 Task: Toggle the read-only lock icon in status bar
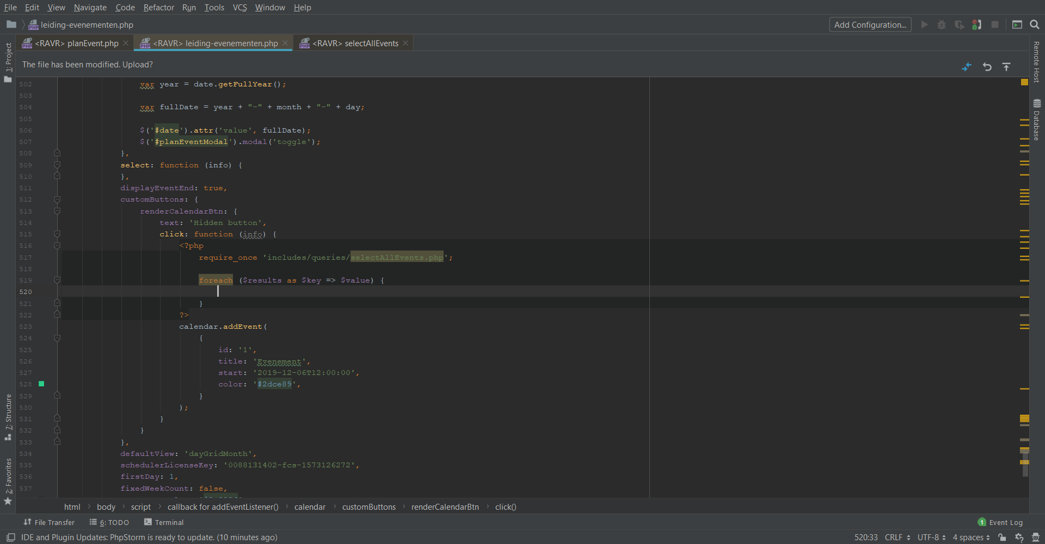pyautogui.click(x=1002, y=537)
